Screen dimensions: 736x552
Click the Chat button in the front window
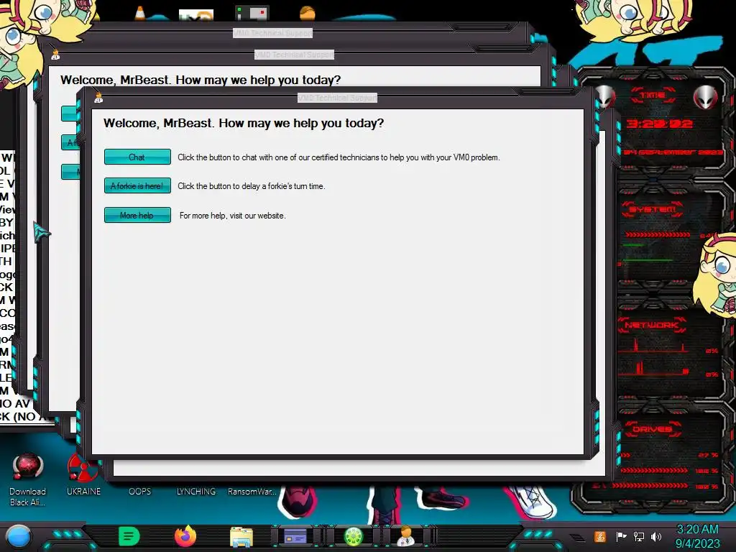[x=137, y=157]
